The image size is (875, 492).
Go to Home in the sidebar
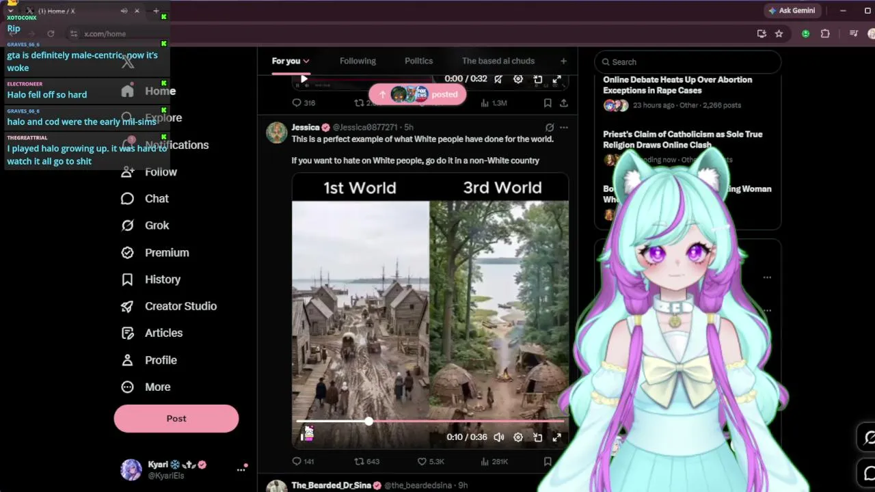click(x=148, y=91)
